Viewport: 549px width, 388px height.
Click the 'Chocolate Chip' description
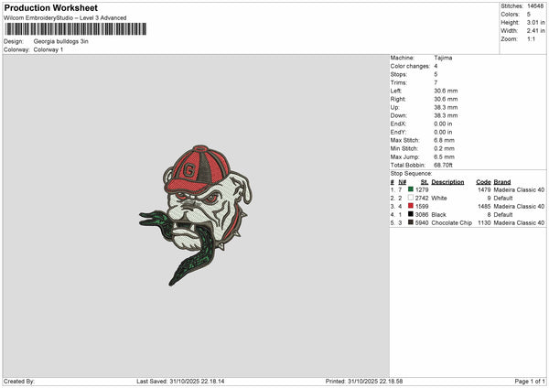coord(452,222)
